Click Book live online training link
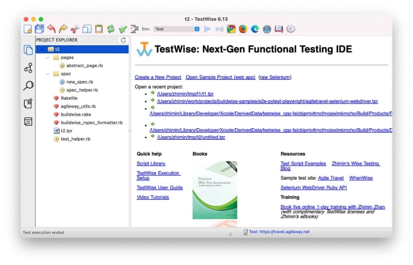Viewport: 413px width, 265px height. pos(333,207)
